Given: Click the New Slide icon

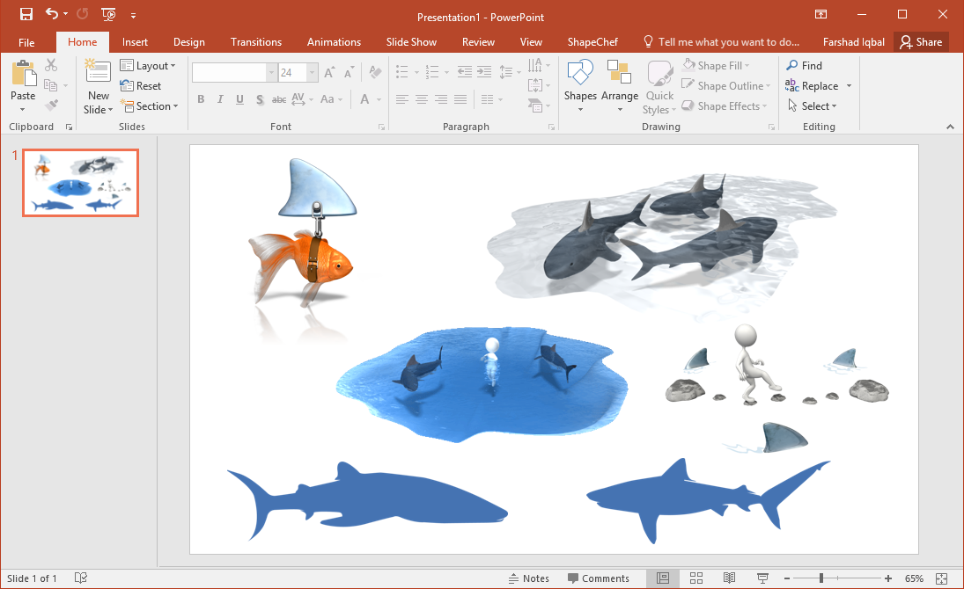Looking at the screenshot, I should 98,72.
